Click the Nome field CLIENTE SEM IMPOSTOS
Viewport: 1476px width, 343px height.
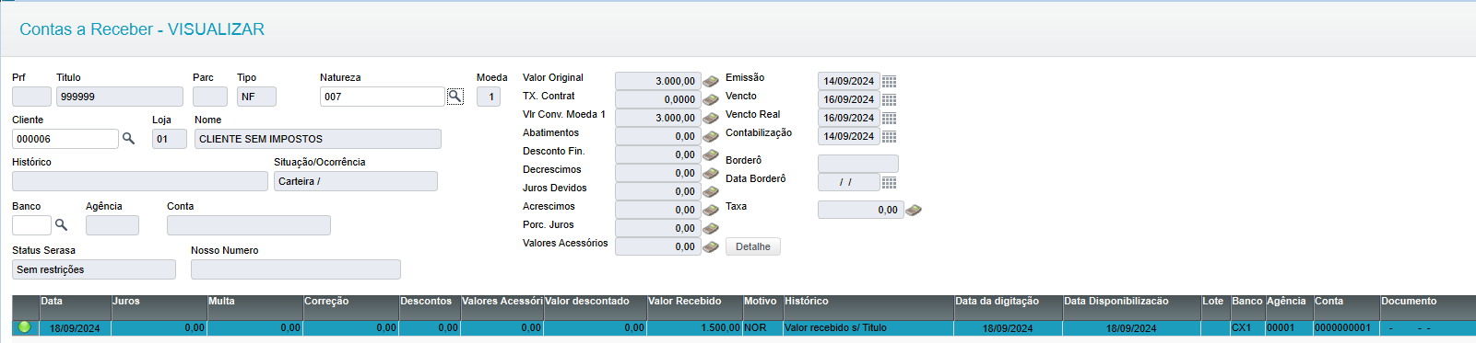click(318, 139)
